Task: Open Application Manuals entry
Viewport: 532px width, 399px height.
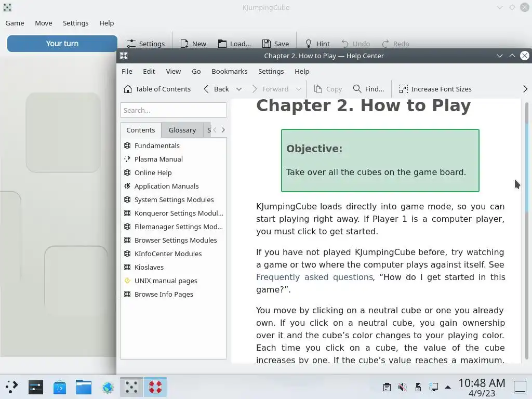Action: point(174,187)
